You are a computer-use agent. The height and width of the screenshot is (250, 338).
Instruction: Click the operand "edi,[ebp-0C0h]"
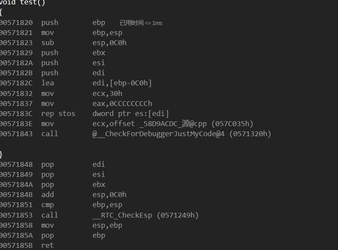(122, 83)
